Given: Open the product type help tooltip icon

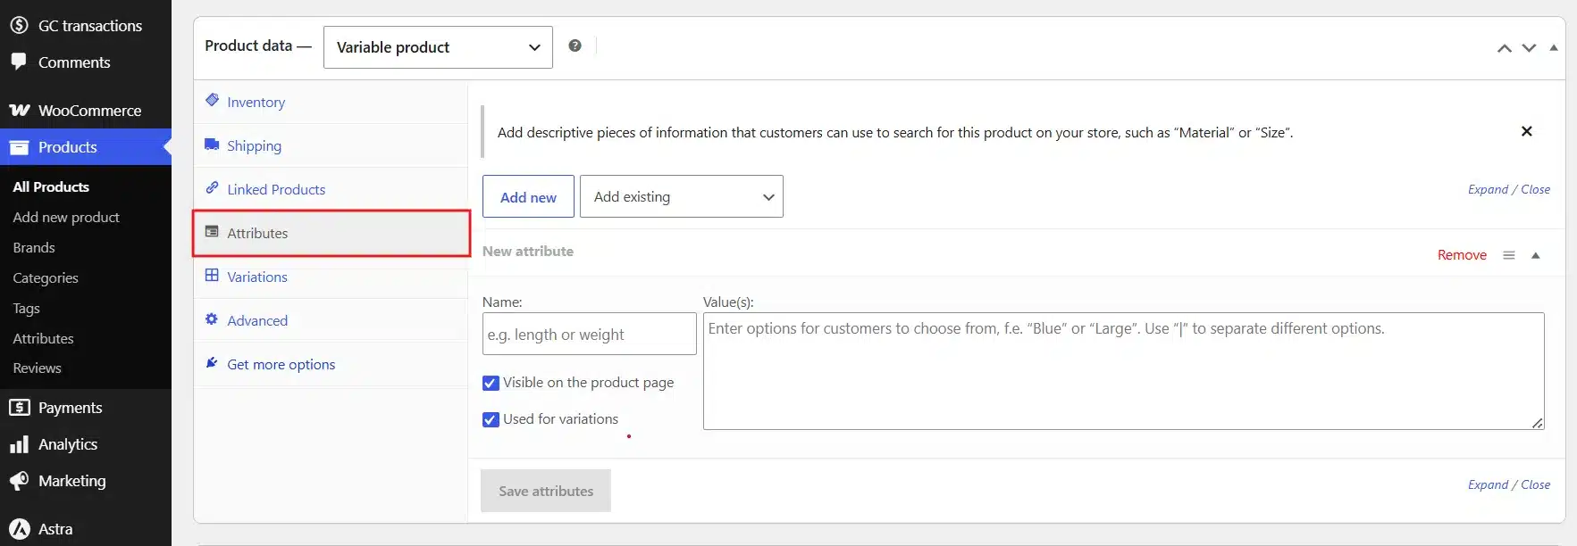Looking at the screenshot, I should [x=575, y=45].
